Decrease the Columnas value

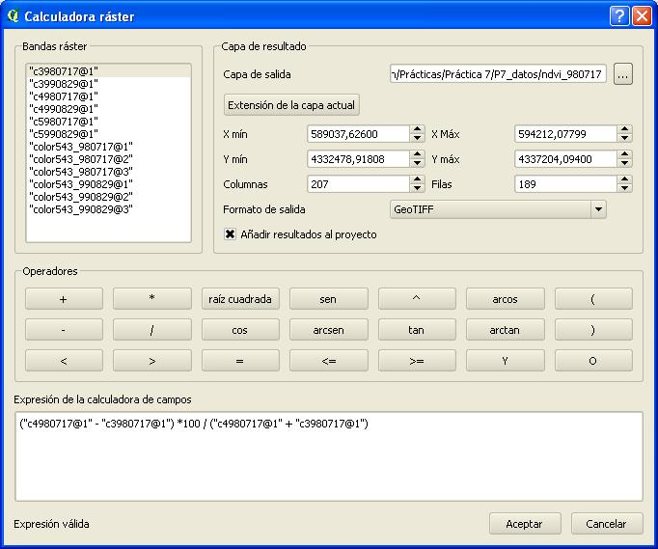(417, 188)
